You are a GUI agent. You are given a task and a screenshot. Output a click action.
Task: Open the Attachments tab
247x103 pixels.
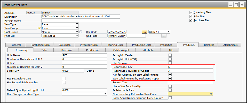click(230, 45)
